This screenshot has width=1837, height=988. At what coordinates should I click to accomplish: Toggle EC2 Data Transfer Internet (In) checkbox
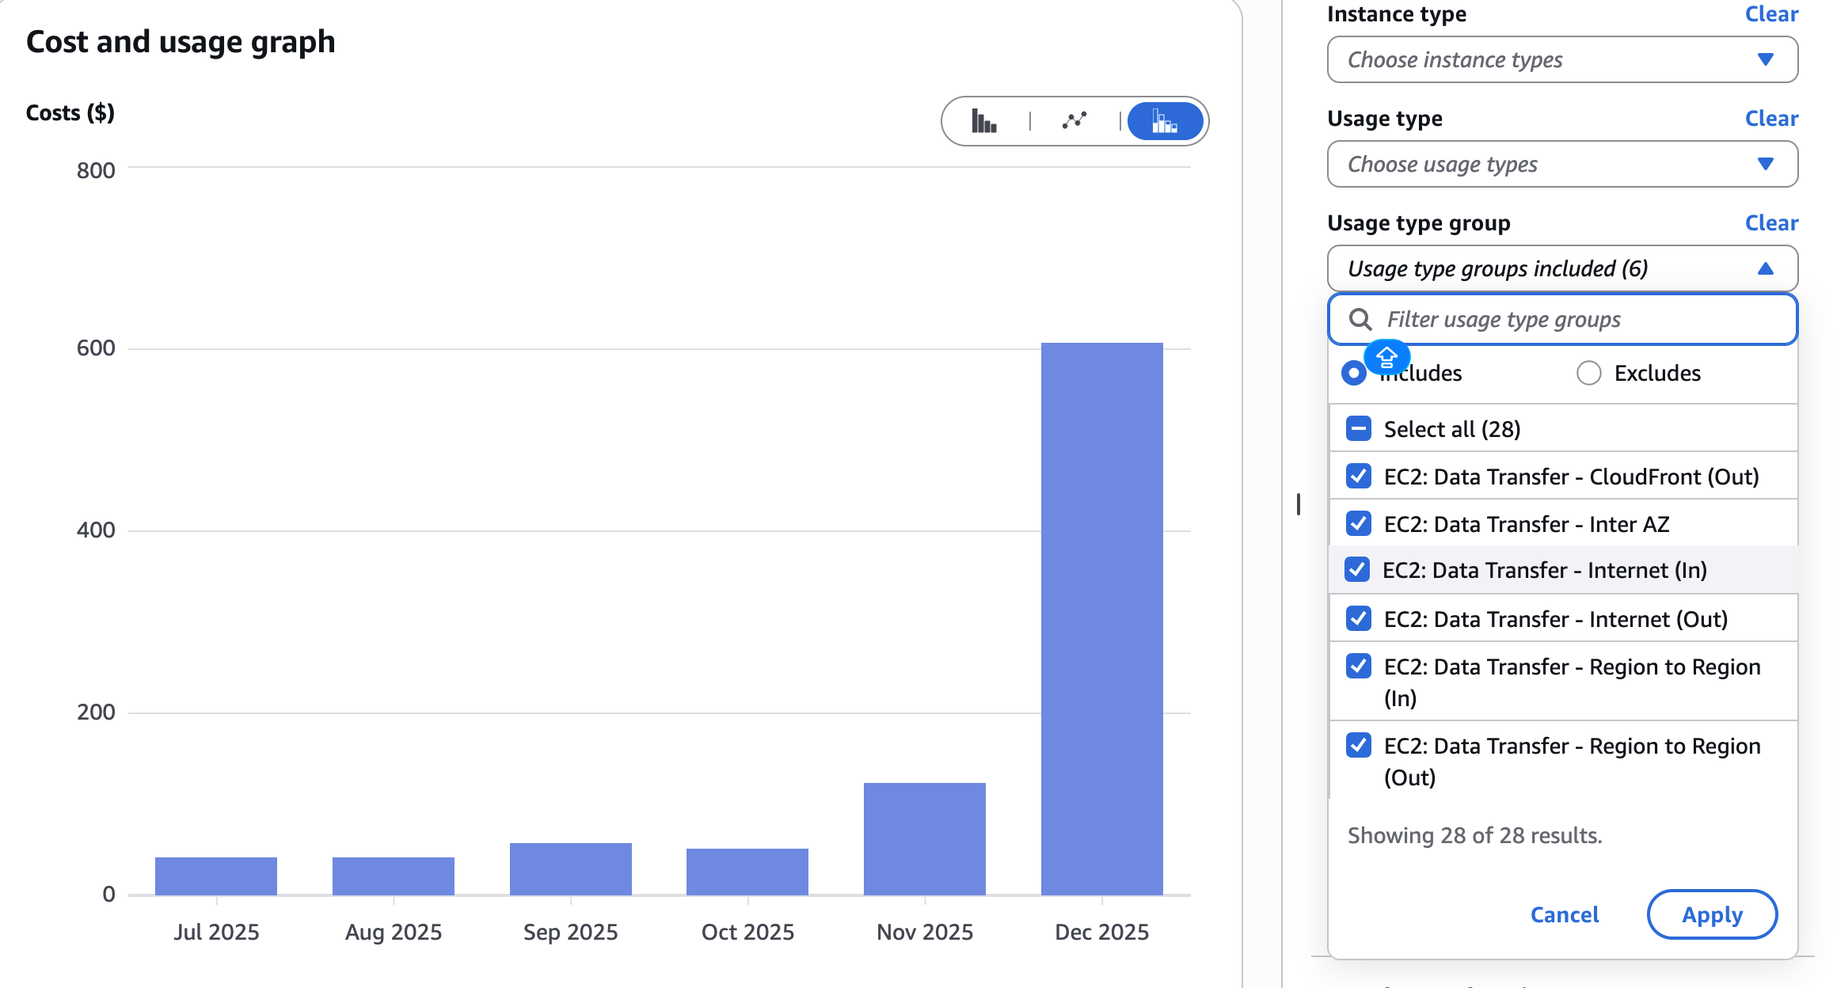pos(1357,570)
